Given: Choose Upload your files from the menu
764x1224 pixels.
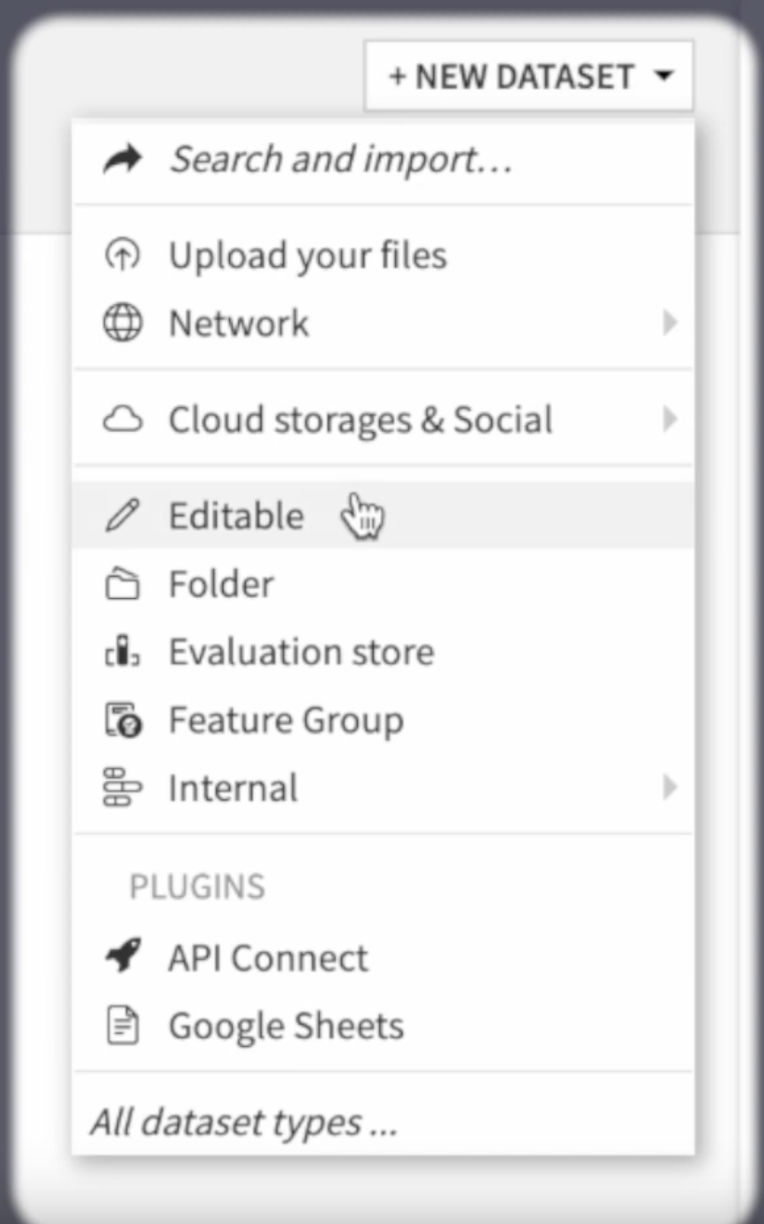Looking at the screenshot, I should coord(308,254).
